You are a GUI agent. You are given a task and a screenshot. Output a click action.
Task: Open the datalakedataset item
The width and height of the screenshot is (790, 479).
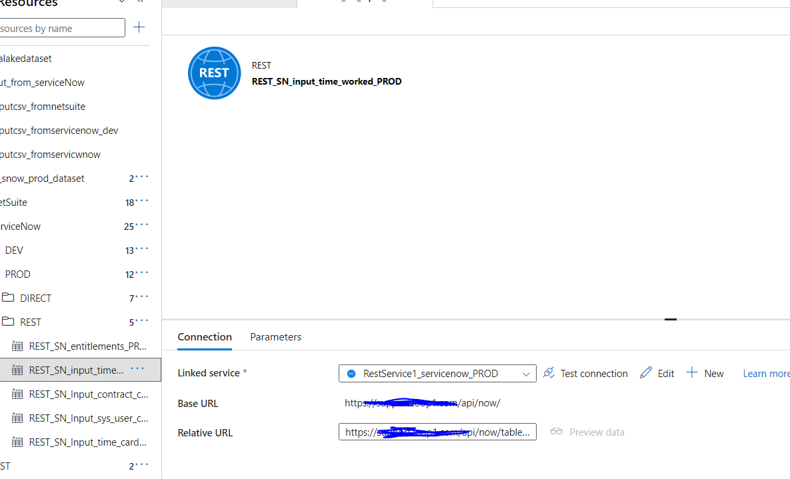26,59
